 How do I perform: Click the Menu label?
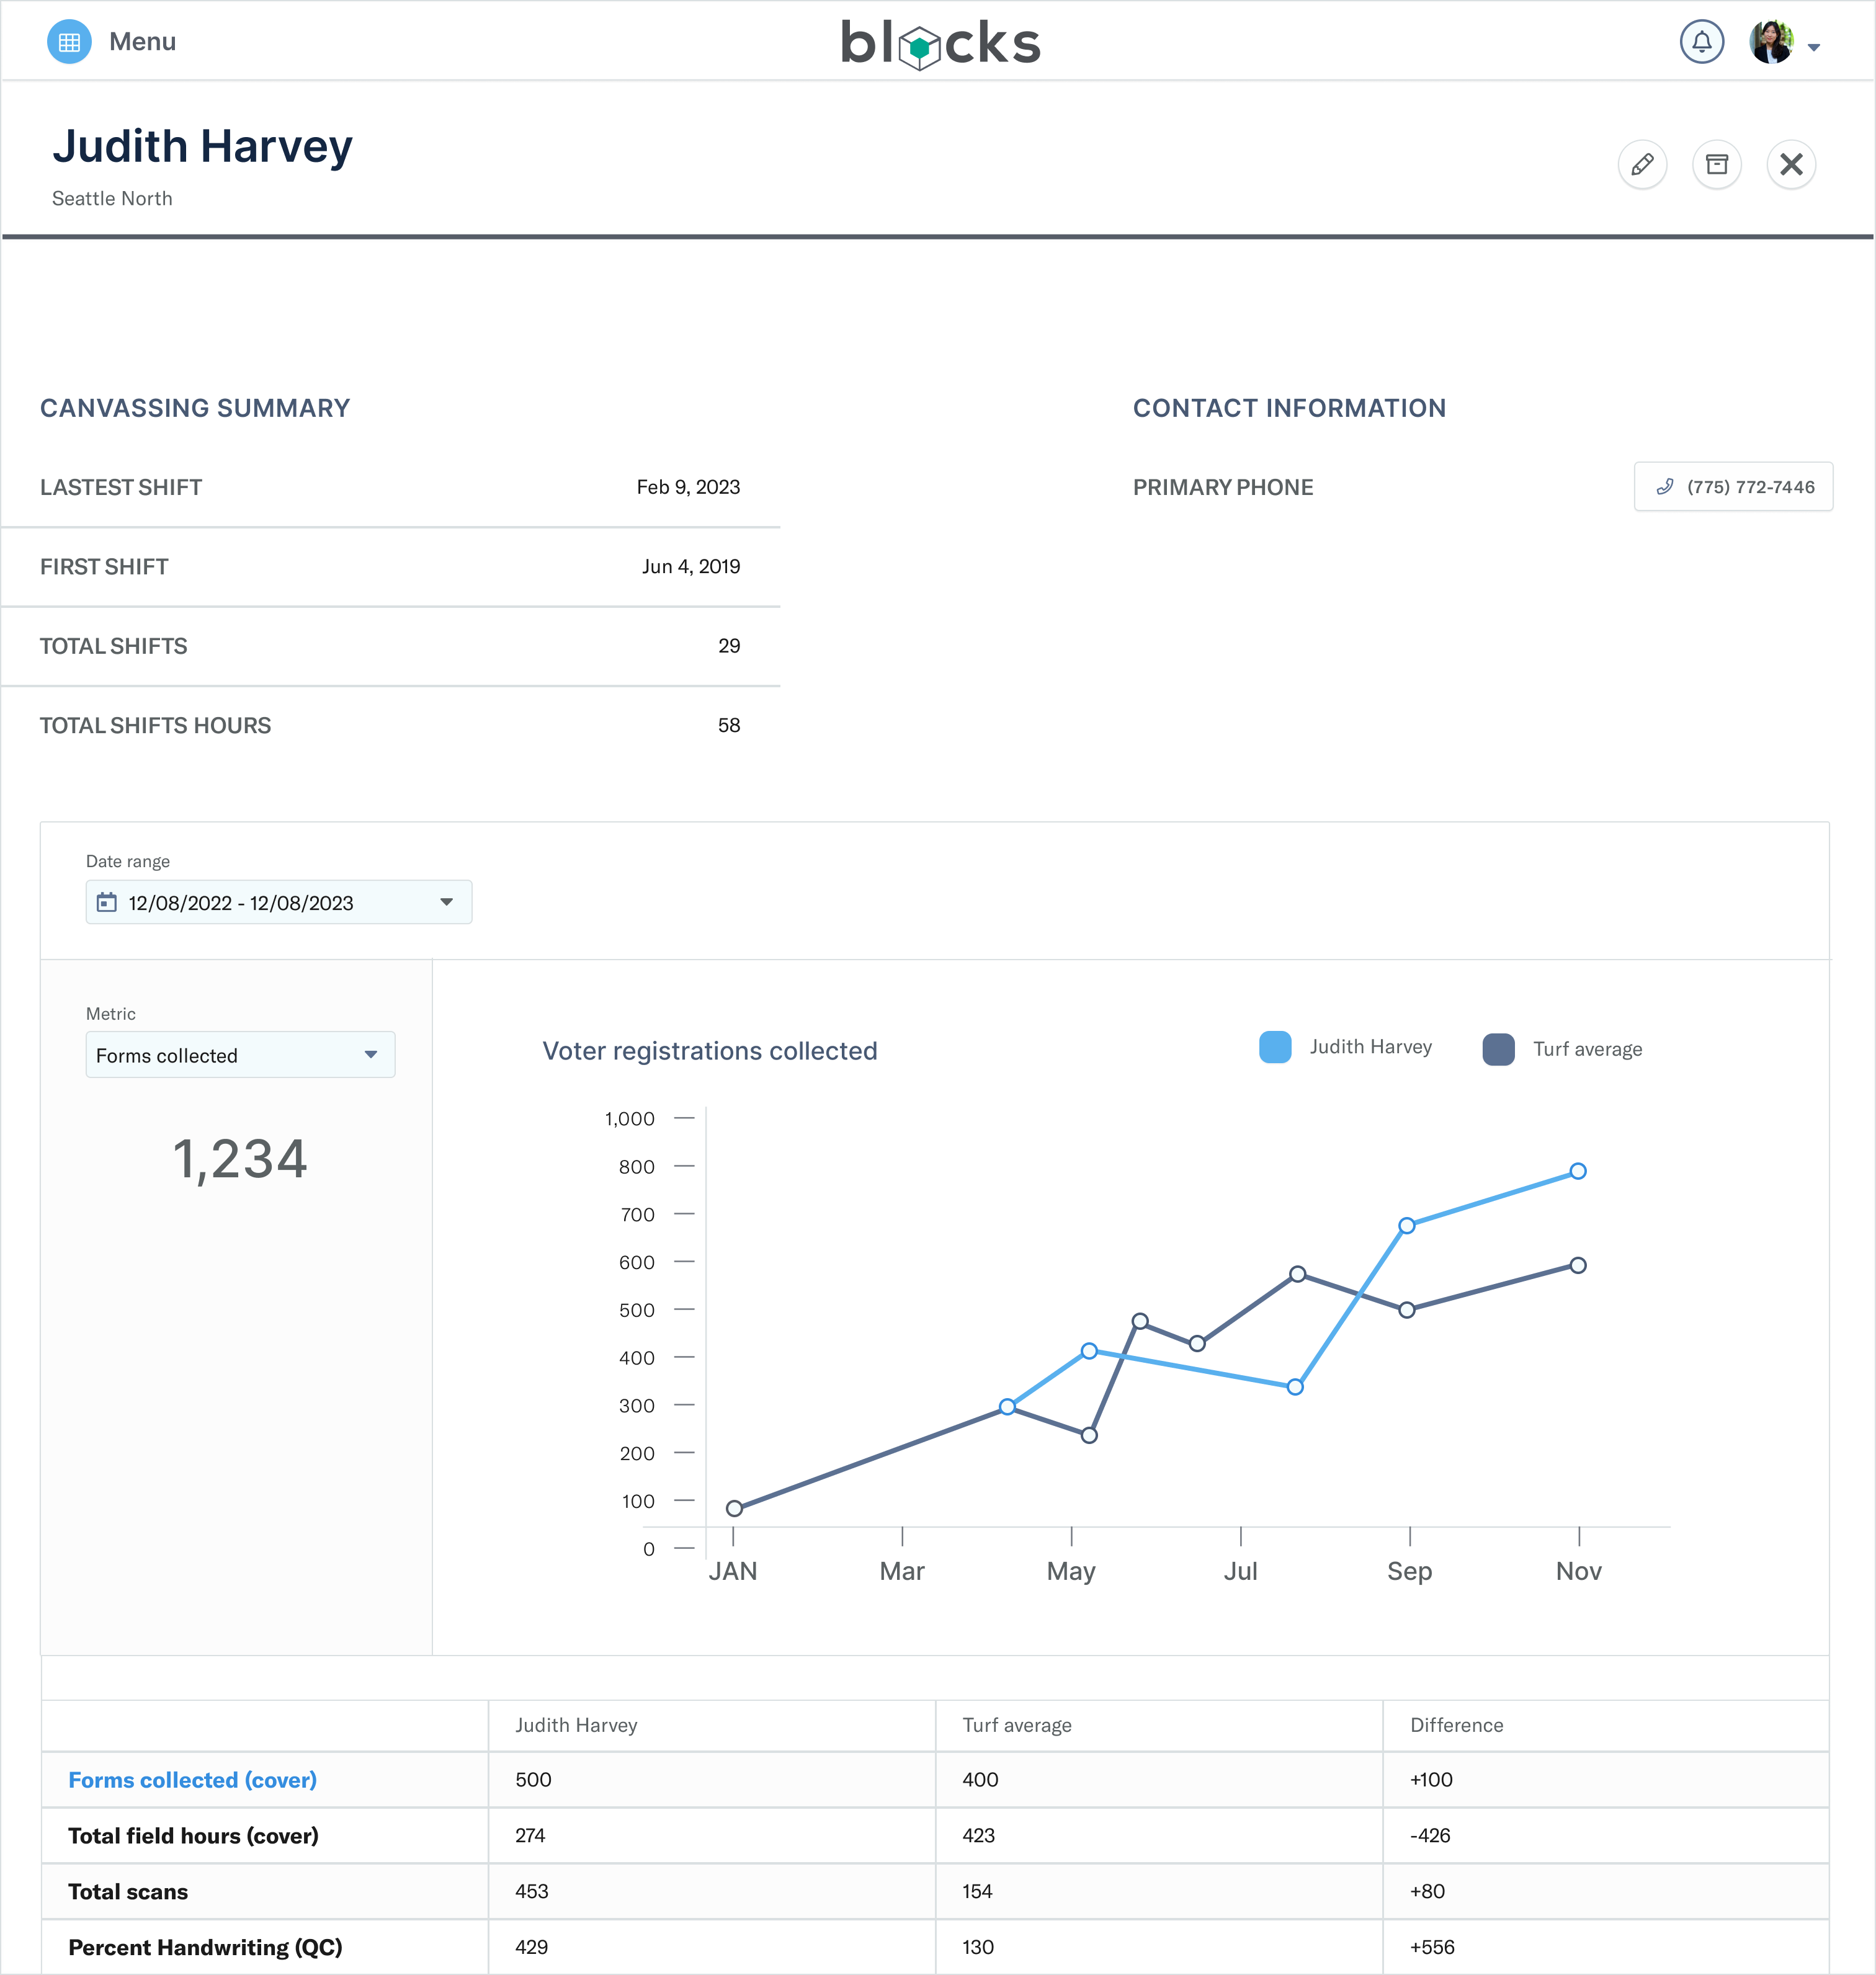pos(142,42)
